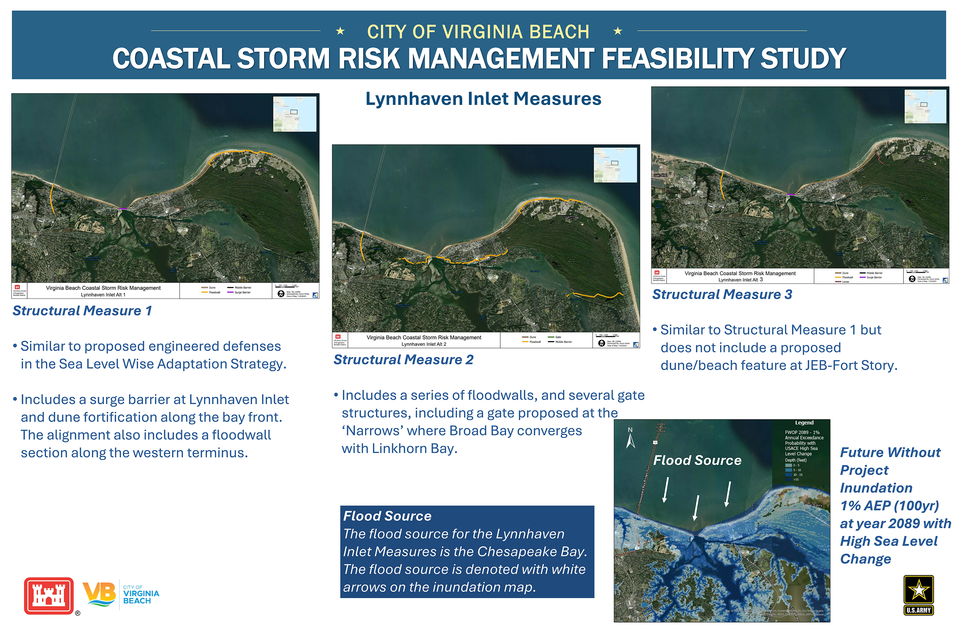The image size is (958, 638).
Task: Click the Structural Measure 1 heading
Action: 82,310
